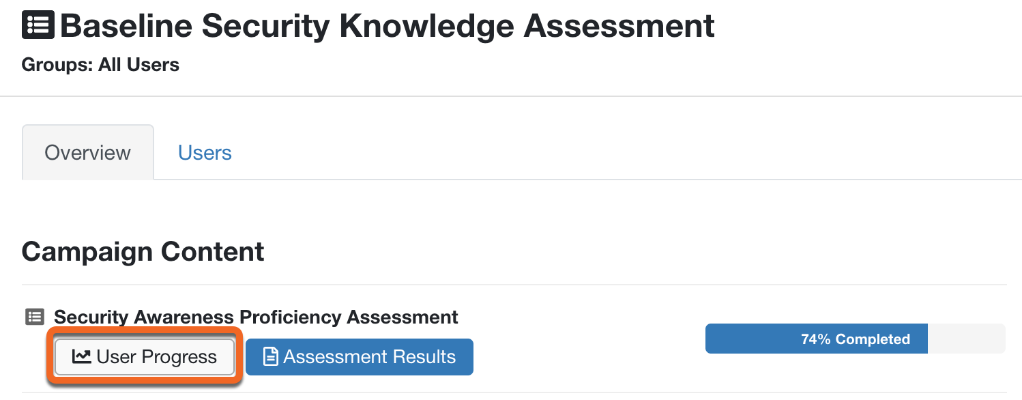The height and width of the screenshot is (400, 1022).
Task: Click the Baseline Security Knowledge Assessment title
Action: pos(388,26)
